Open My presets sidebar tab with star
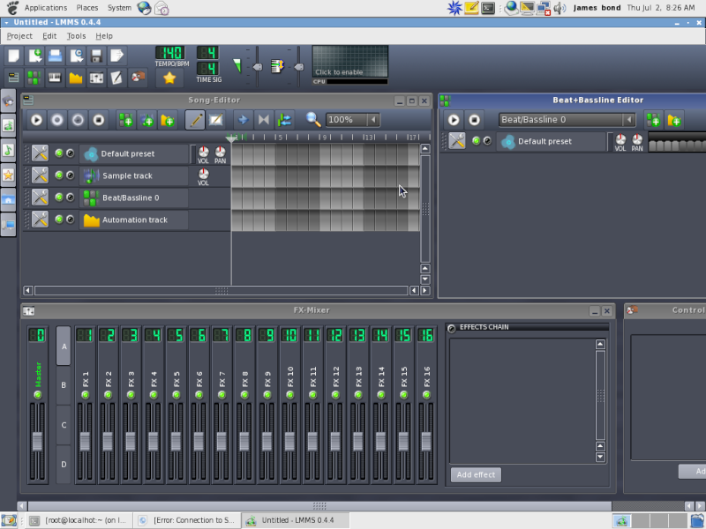Screen dimensions: 706x529 pos(8,175)
